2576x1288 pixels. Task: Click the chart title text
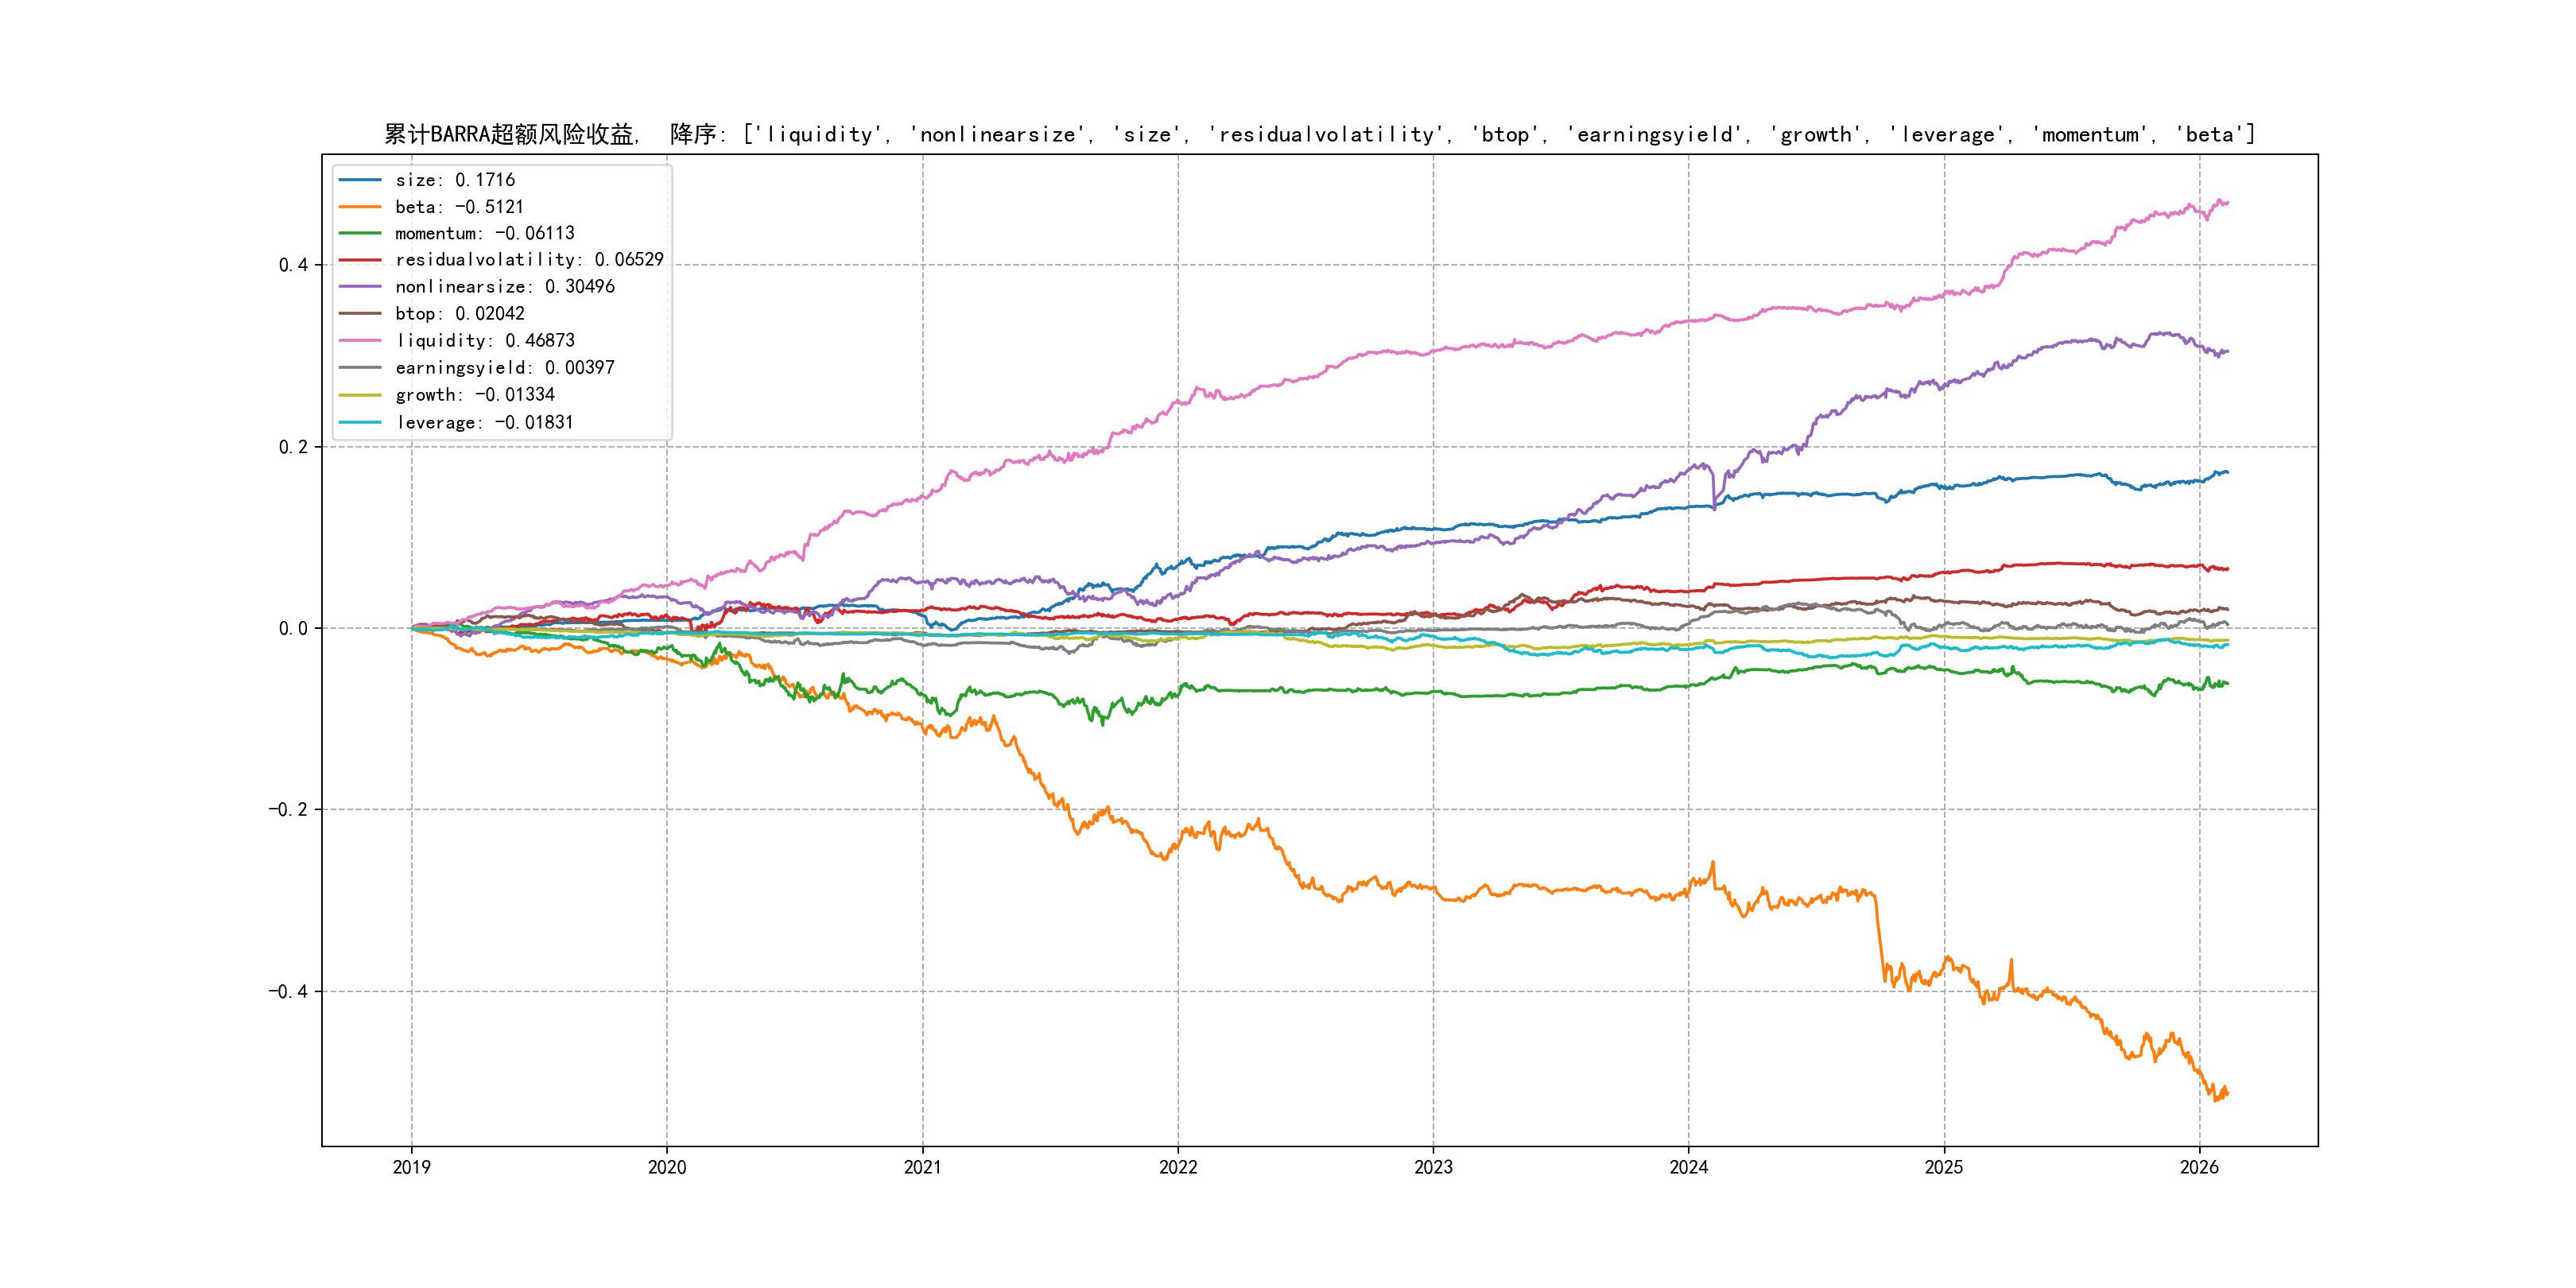[x=1319, y=134]
